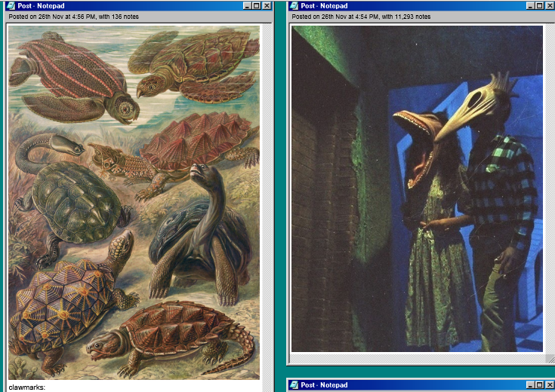Click the resize grip of the bird masks window
The image size is (555, 392).
pos(550,359)
